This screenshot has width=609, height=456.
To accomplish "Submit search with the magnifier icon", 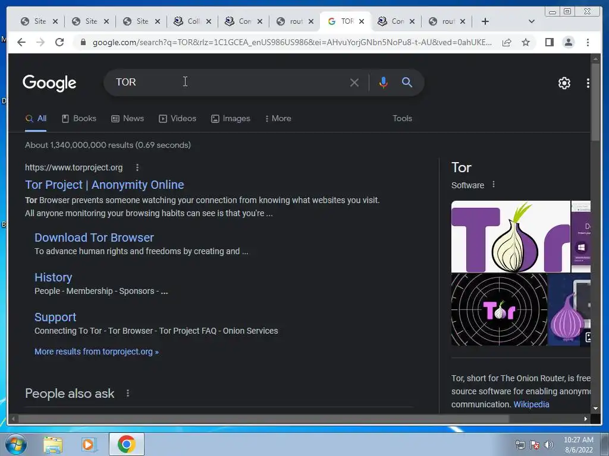I will (407, 82).
